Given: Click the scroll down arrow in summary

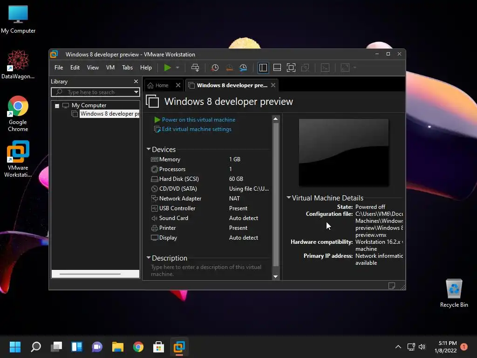Looking at the screenshot, I should pos(276,276).
